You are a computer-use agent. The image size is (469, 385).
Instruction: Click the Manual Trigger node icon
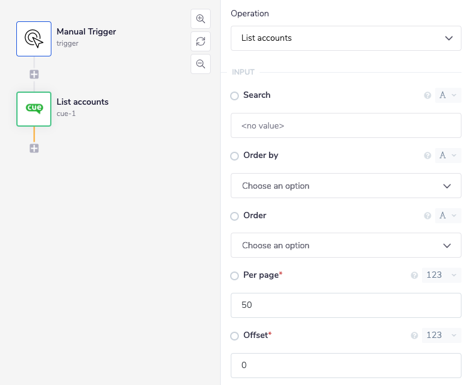point(34,39)
